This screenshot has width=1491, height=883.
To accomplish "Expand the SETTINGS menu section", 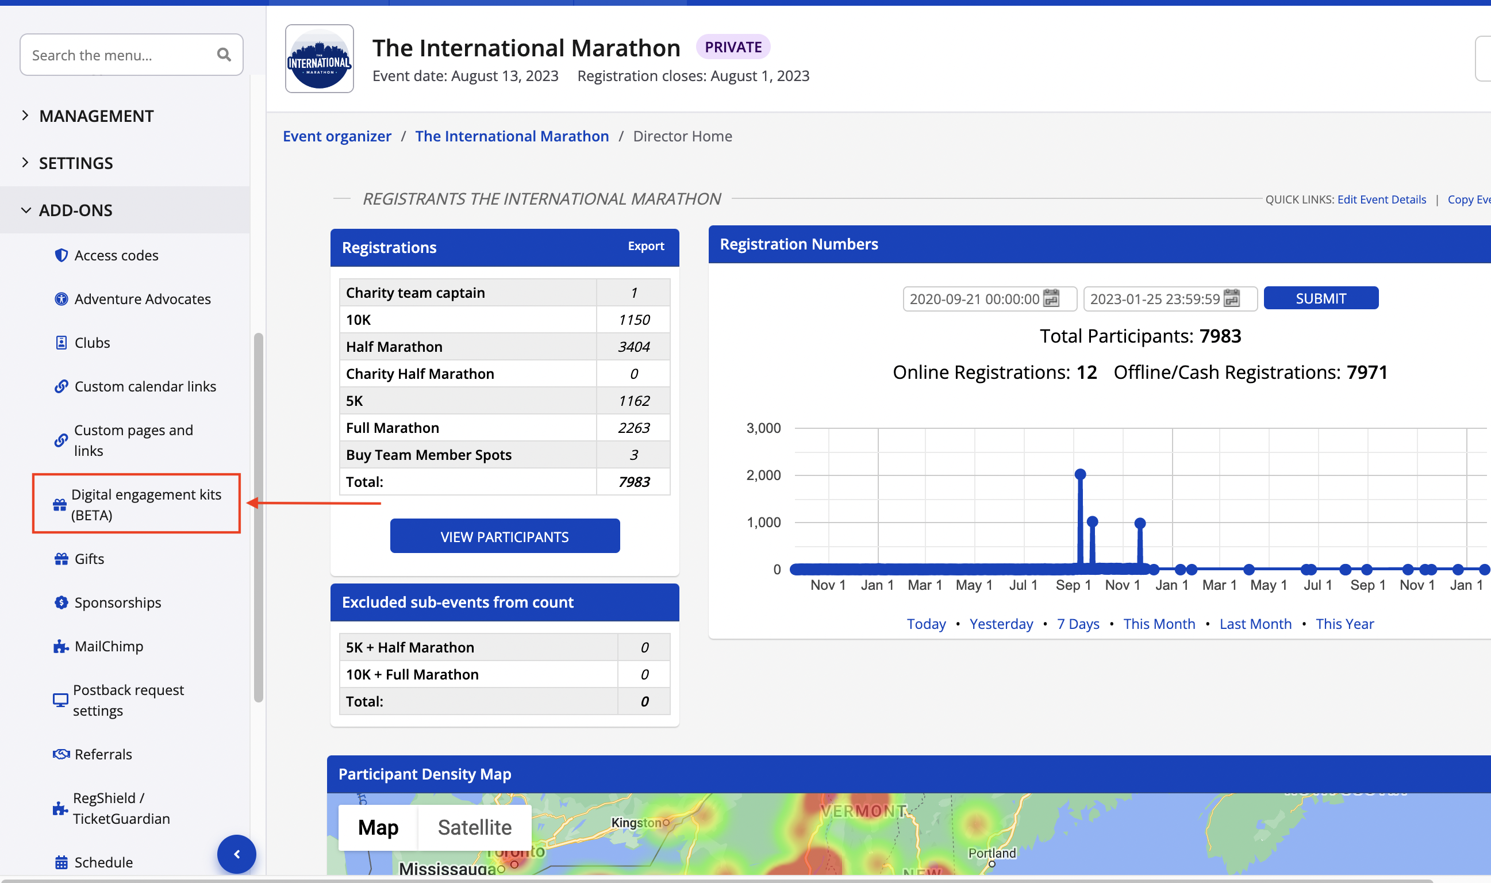I will pyautogui.click(x=75, y=163).
